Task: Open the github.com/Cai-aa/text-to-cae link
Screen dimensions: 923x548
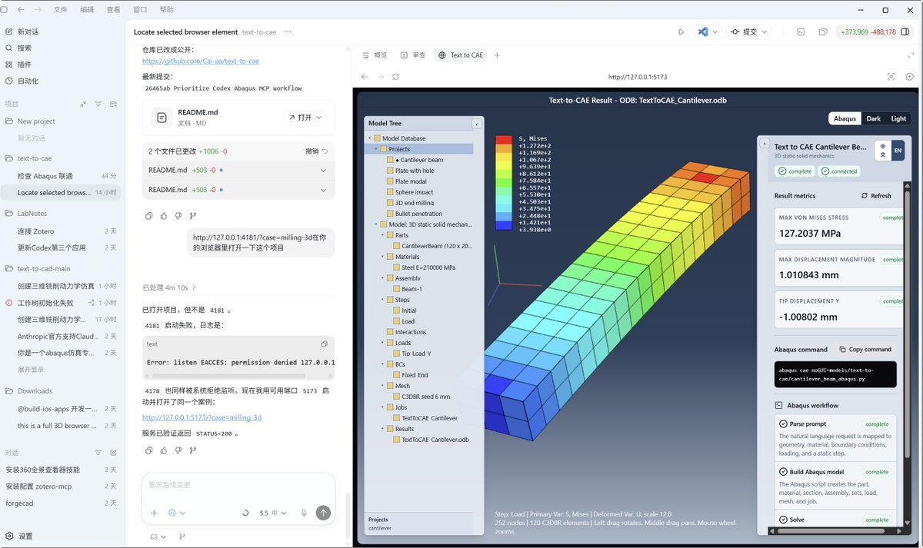Action: click(201, 61)
